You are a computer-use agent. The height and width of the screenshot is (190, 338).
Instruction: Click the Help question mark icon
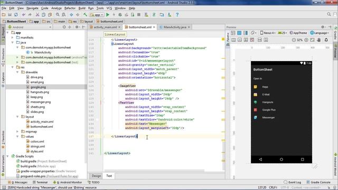(x=177, y=15)
